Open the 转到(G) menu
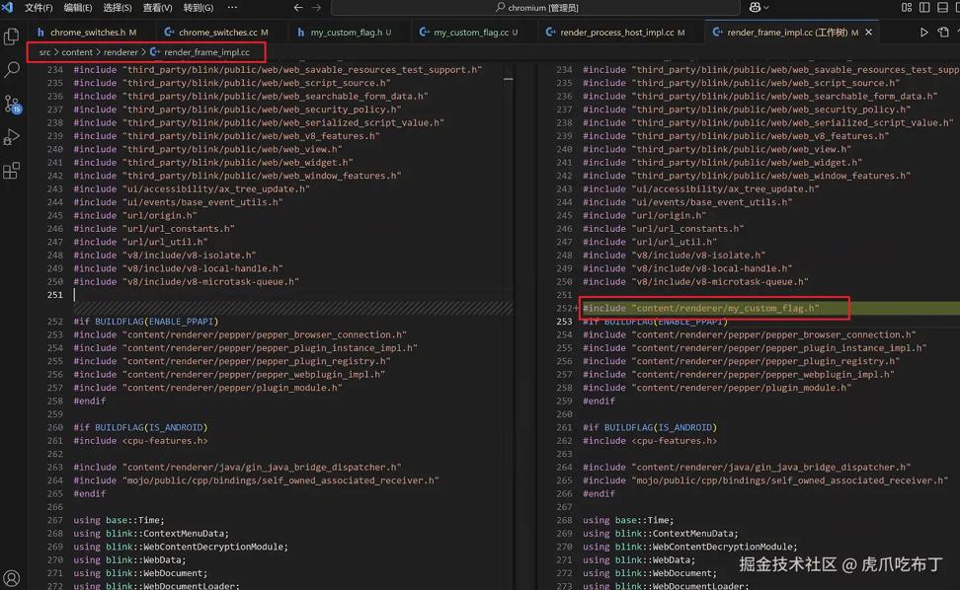This screenshot has width=960, height=590. (199, 7)
